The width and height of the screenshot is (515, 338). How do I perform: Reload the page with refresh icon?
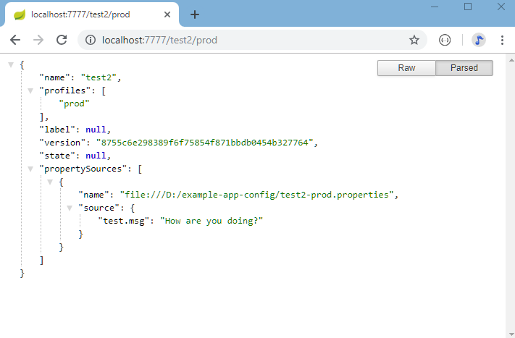tap(62, 41)
